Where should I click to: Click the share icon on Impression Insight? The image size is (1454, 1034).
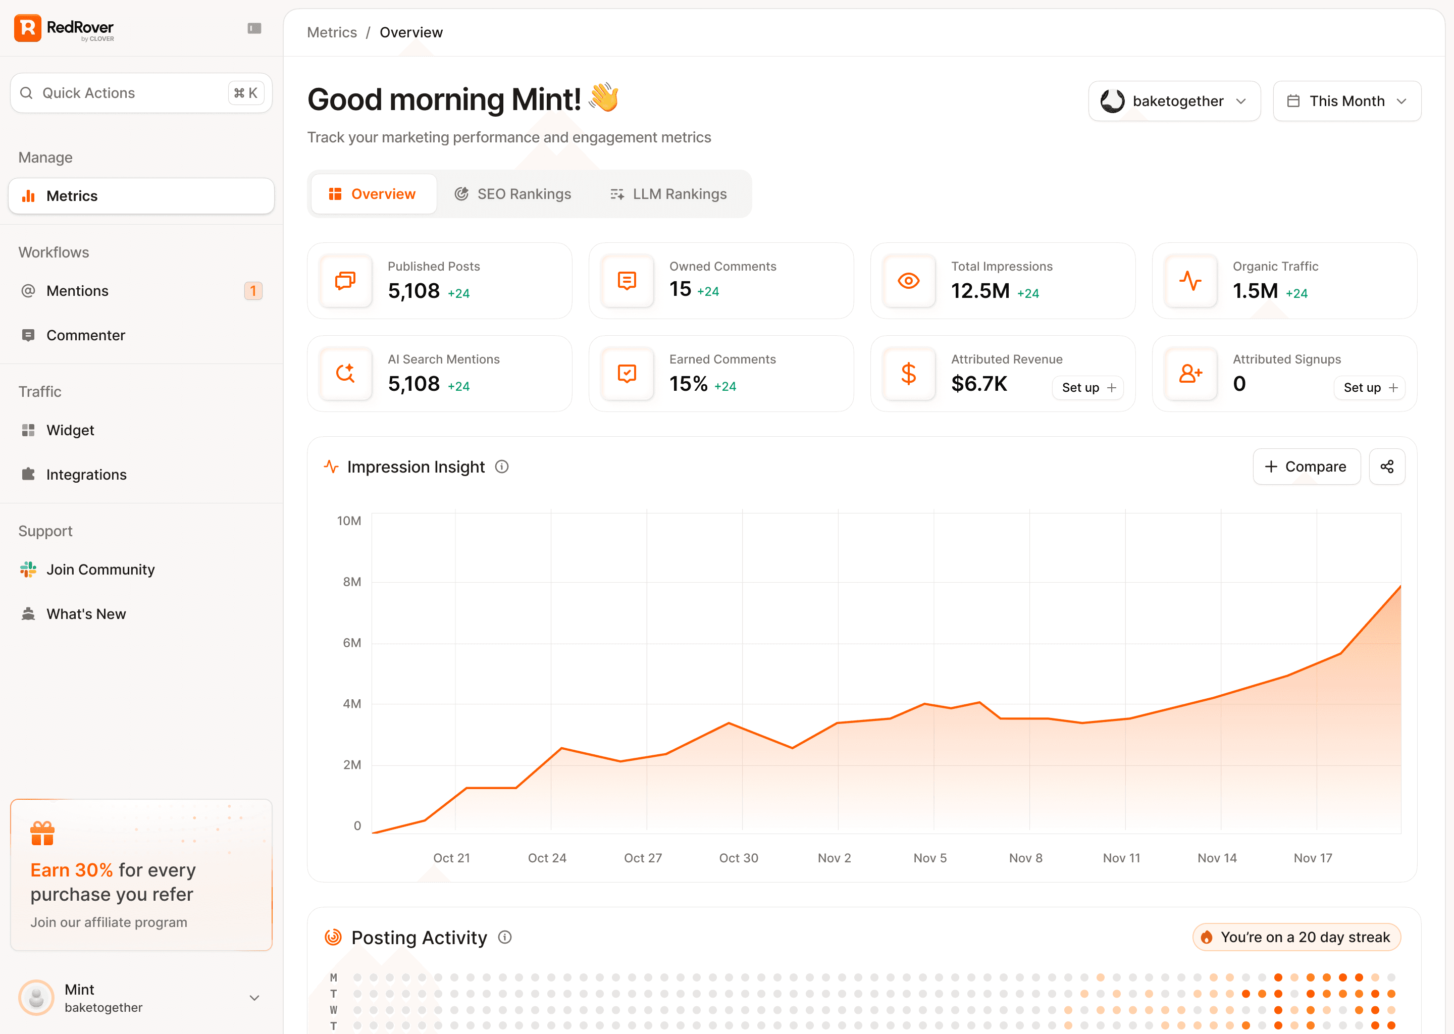point(1386,467)
